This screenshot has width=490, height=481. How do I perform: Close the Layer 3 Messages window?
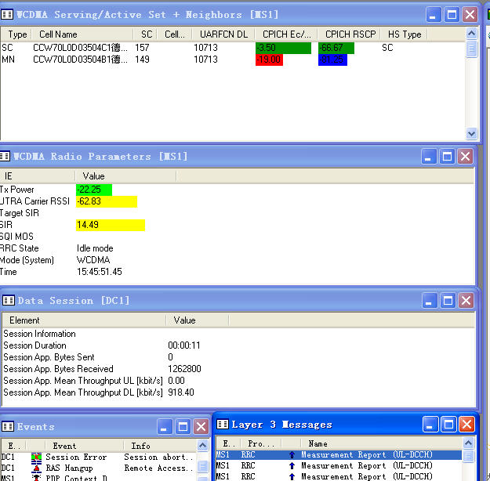pyautogui.click(x=467, y=424)
